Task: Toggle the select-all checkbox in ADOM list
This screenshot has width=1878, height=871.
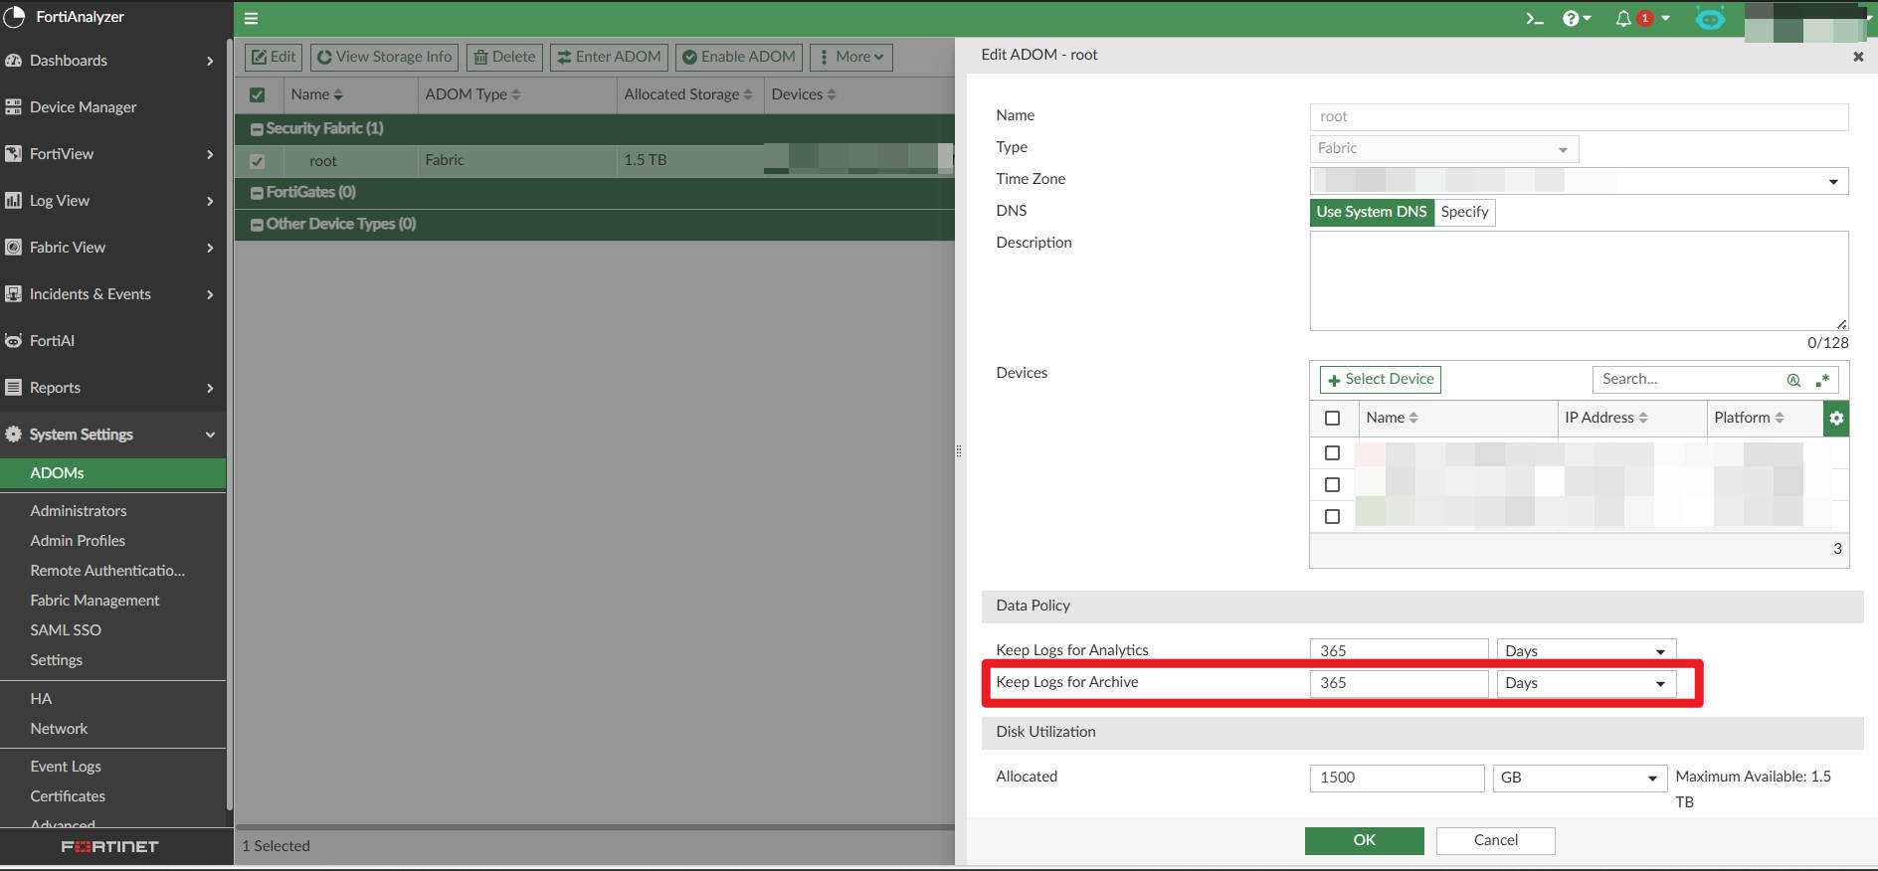Action: click(257, 95)
